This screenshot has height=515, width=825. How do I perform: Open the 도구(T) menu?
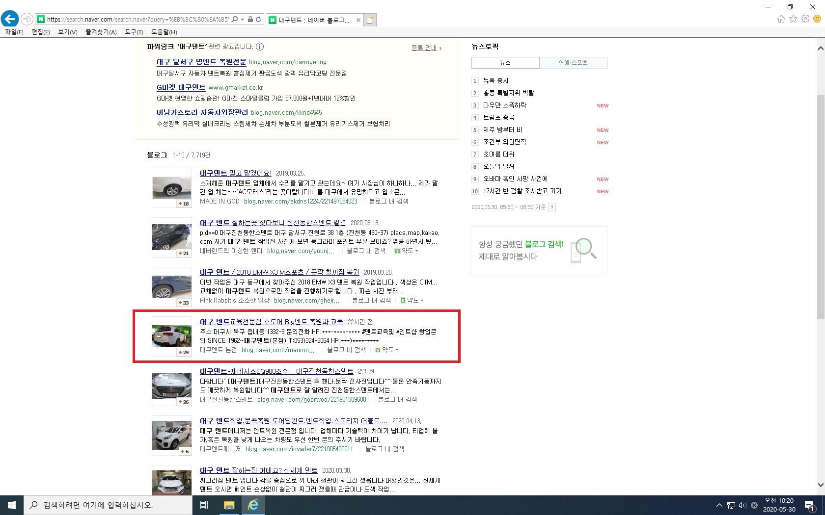coord(134,32)
